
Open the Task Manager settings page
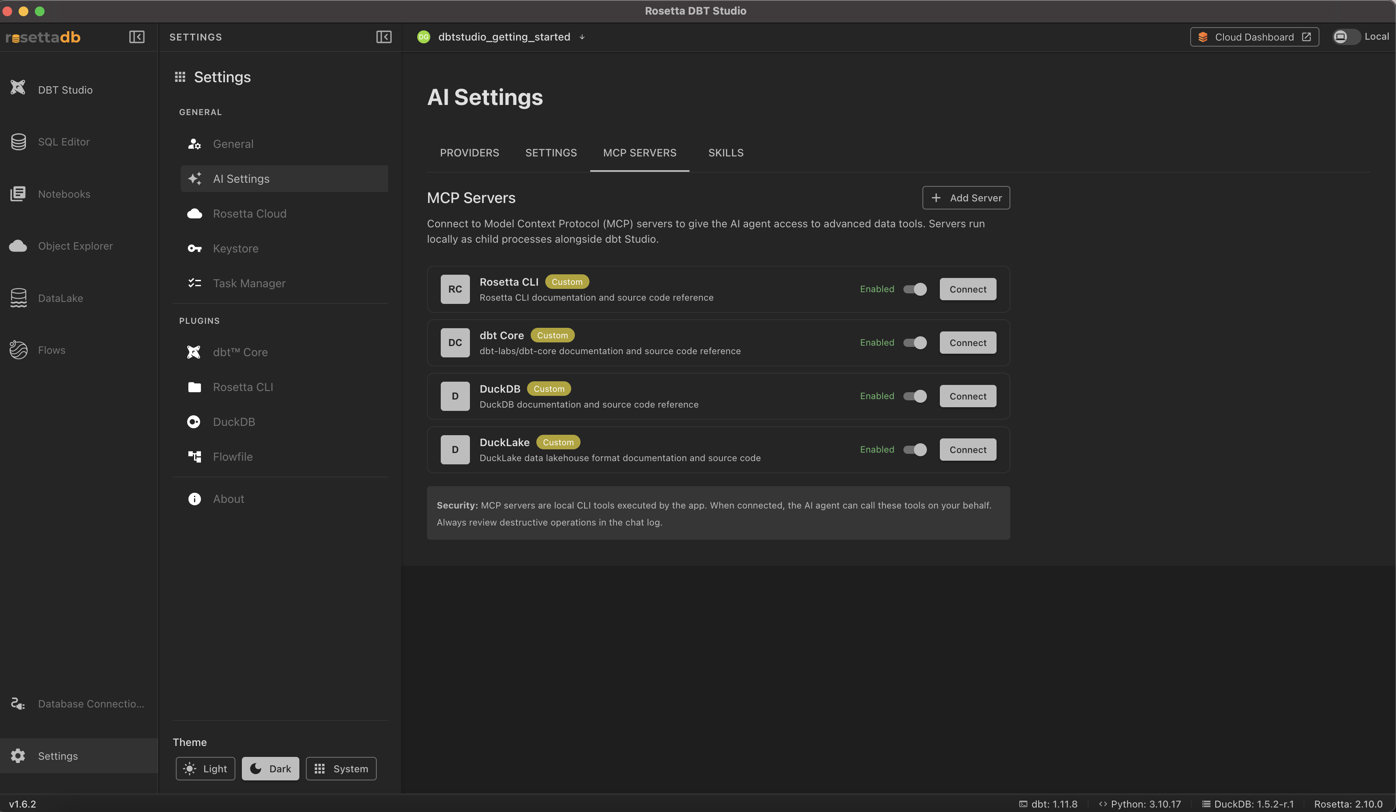pos(284,283)
